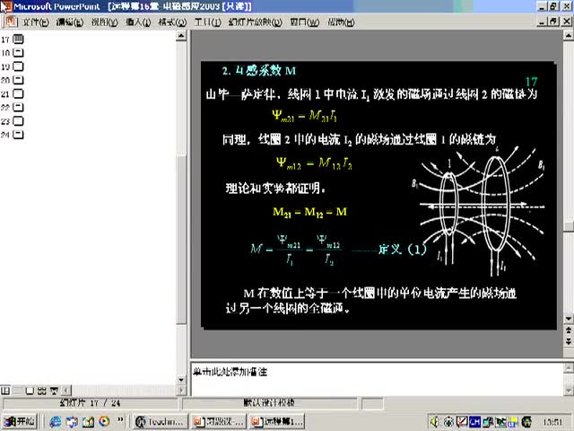
Task: Open the 窗口(W) menu
Action: [x=304, y=22]
